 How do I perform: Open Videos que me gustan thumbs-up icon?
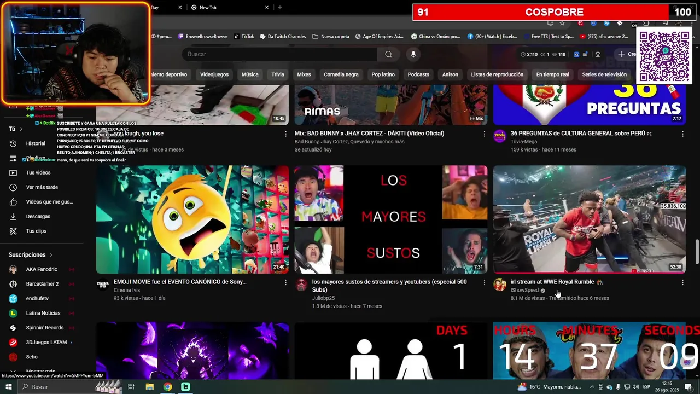(x=13, y=202)
